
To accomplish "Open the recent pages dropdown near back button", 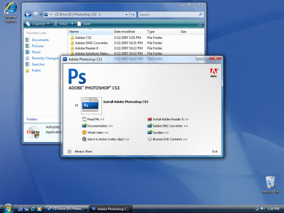I will pos(41,15).
